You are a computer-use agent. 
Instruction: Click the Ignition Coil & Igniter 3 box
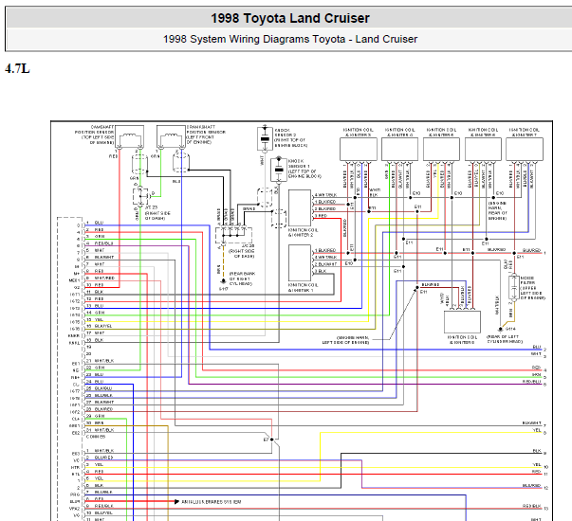click(359, 149)
